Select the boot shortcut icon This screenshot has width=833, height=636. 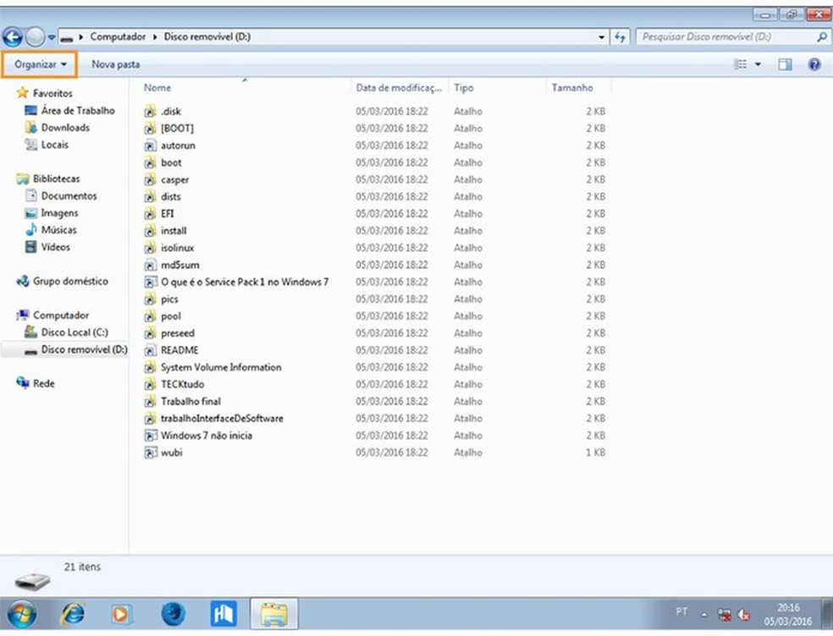(151, 162)
